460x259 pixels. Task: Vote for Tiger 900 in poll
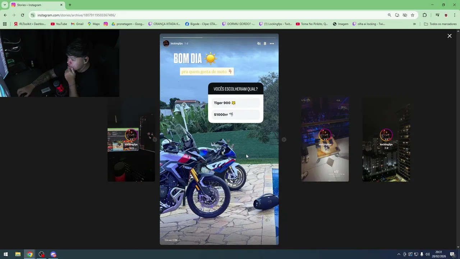[x=235, y=103]
